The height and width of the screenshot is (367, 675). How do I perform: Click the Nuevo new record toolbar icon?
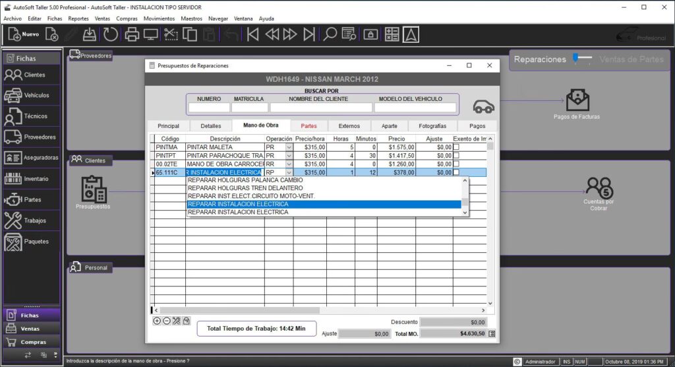[16, 34]
